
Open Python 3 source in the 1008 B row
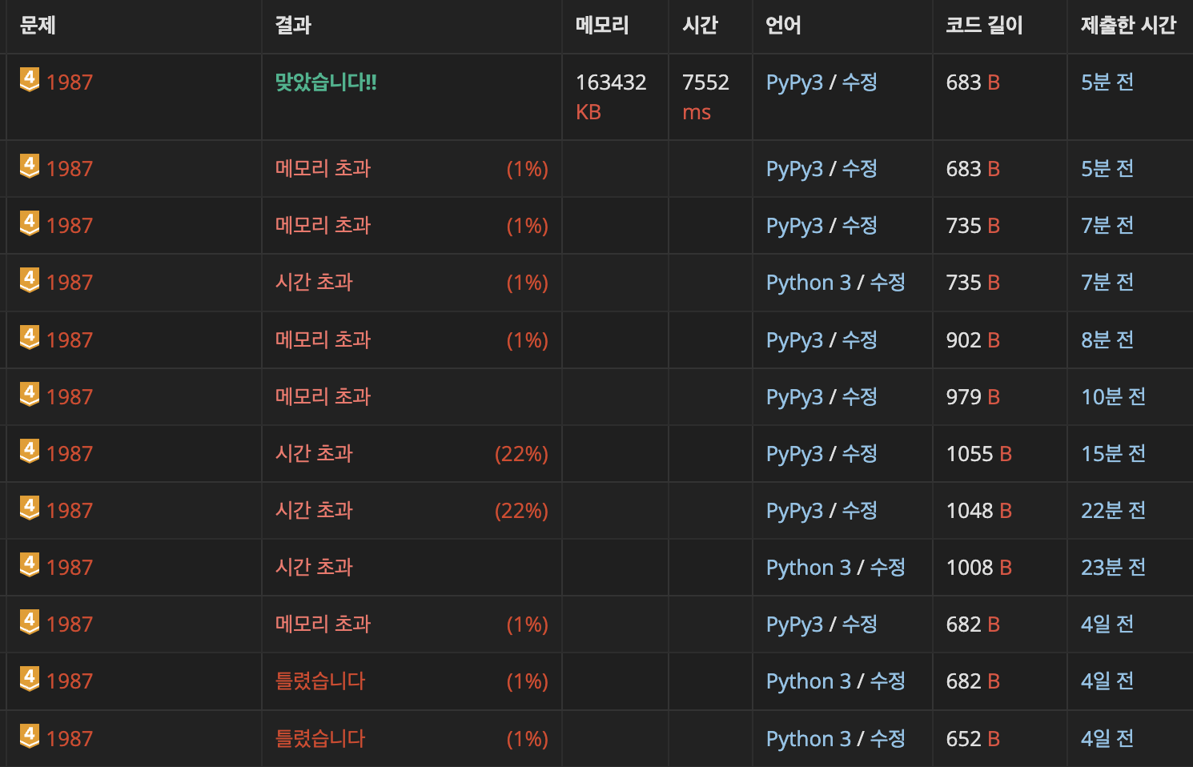click(809, 568)
